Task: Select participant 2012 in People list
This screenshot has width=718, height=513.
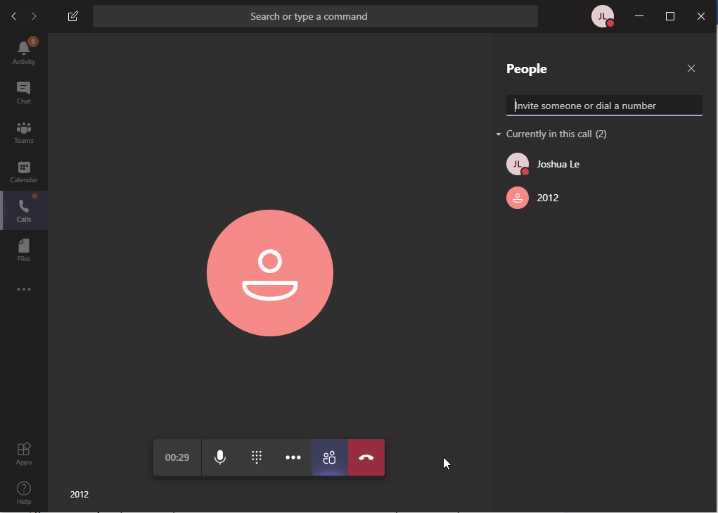Action: click(x=604, y=198)
